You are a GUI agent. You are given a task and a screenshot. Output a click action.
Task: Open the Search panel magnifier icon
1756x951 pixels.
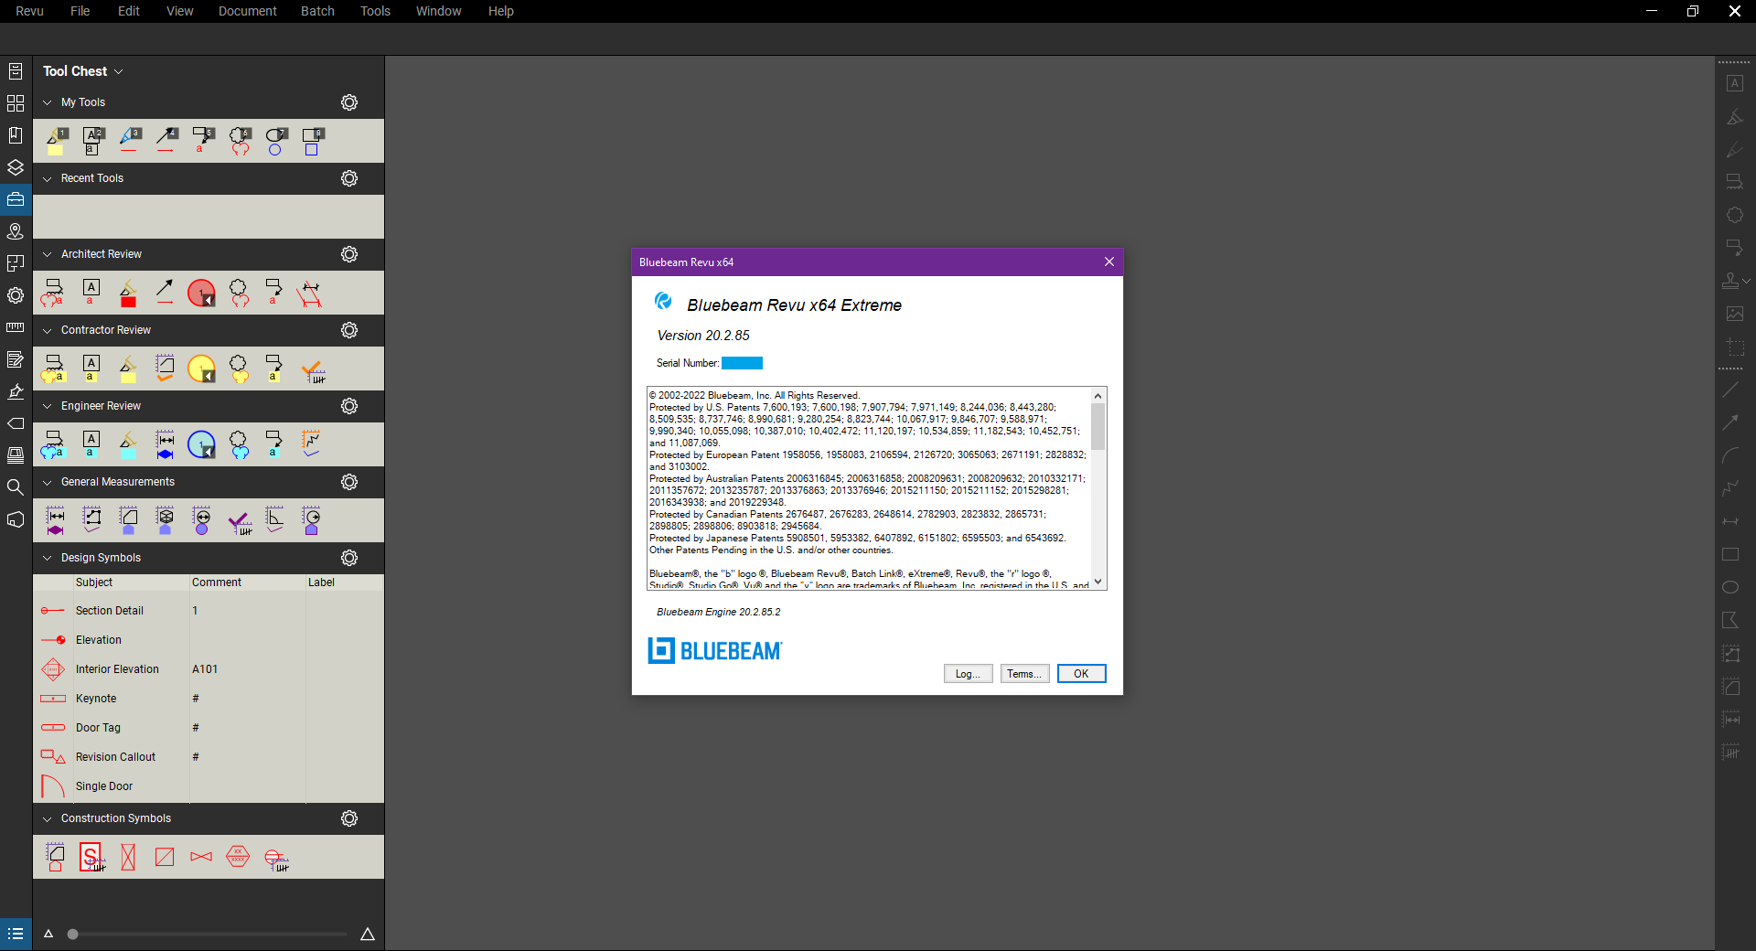click(16, 487)
